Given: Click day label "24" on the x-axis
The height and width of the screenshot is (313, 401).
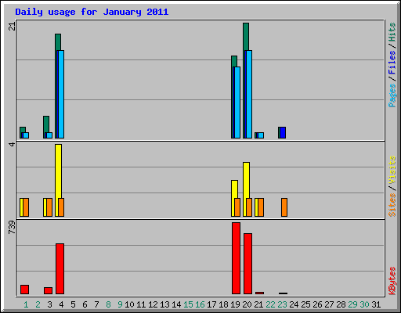Looking at the screenshot, I should pyautogui.click(x=294, y=304).
